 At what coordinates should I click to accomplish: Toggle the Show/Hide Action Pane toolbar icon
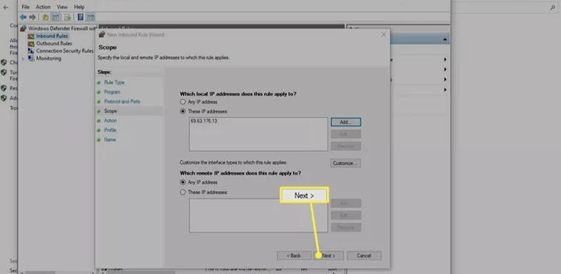pos(91,17)
